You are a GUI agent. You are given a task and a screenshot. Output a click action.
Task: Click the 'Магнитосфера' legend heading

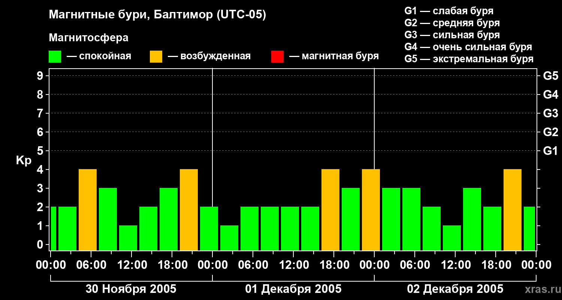tap(88, 38)
